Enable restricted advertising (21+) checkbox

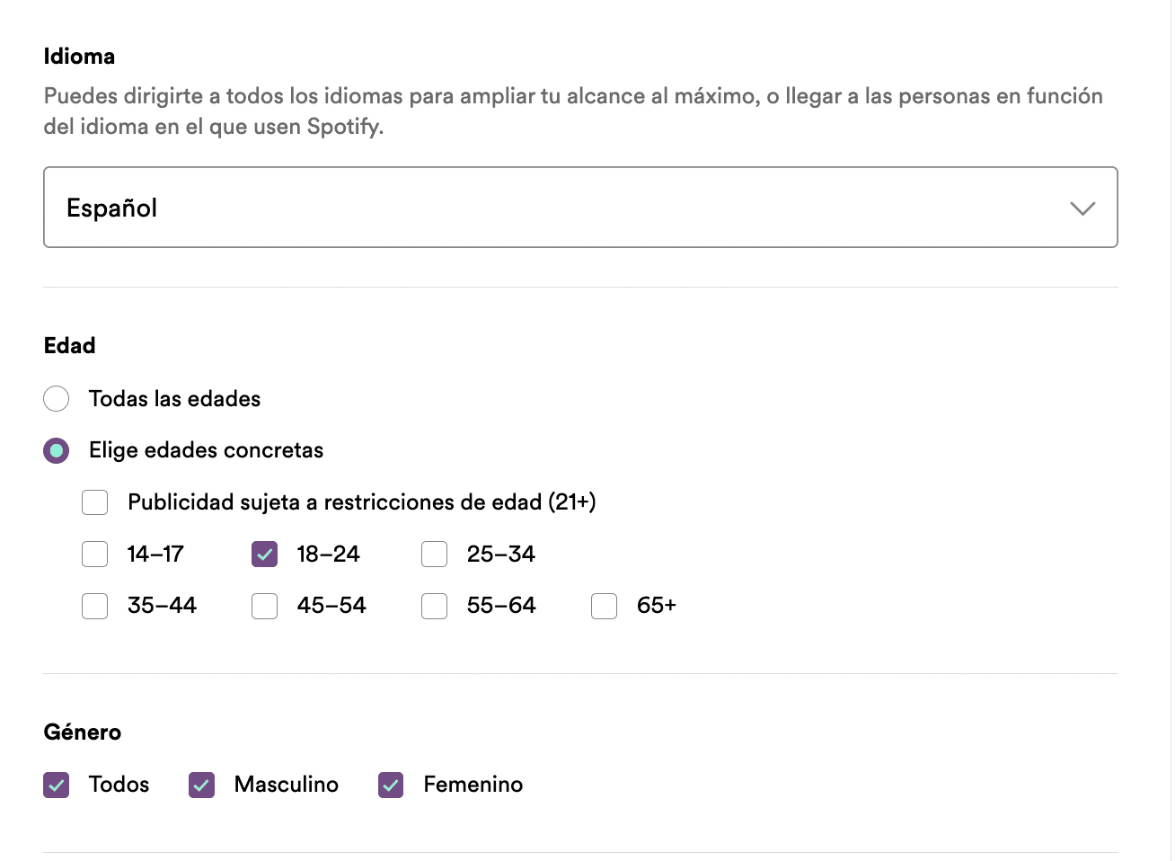point(94,502)
